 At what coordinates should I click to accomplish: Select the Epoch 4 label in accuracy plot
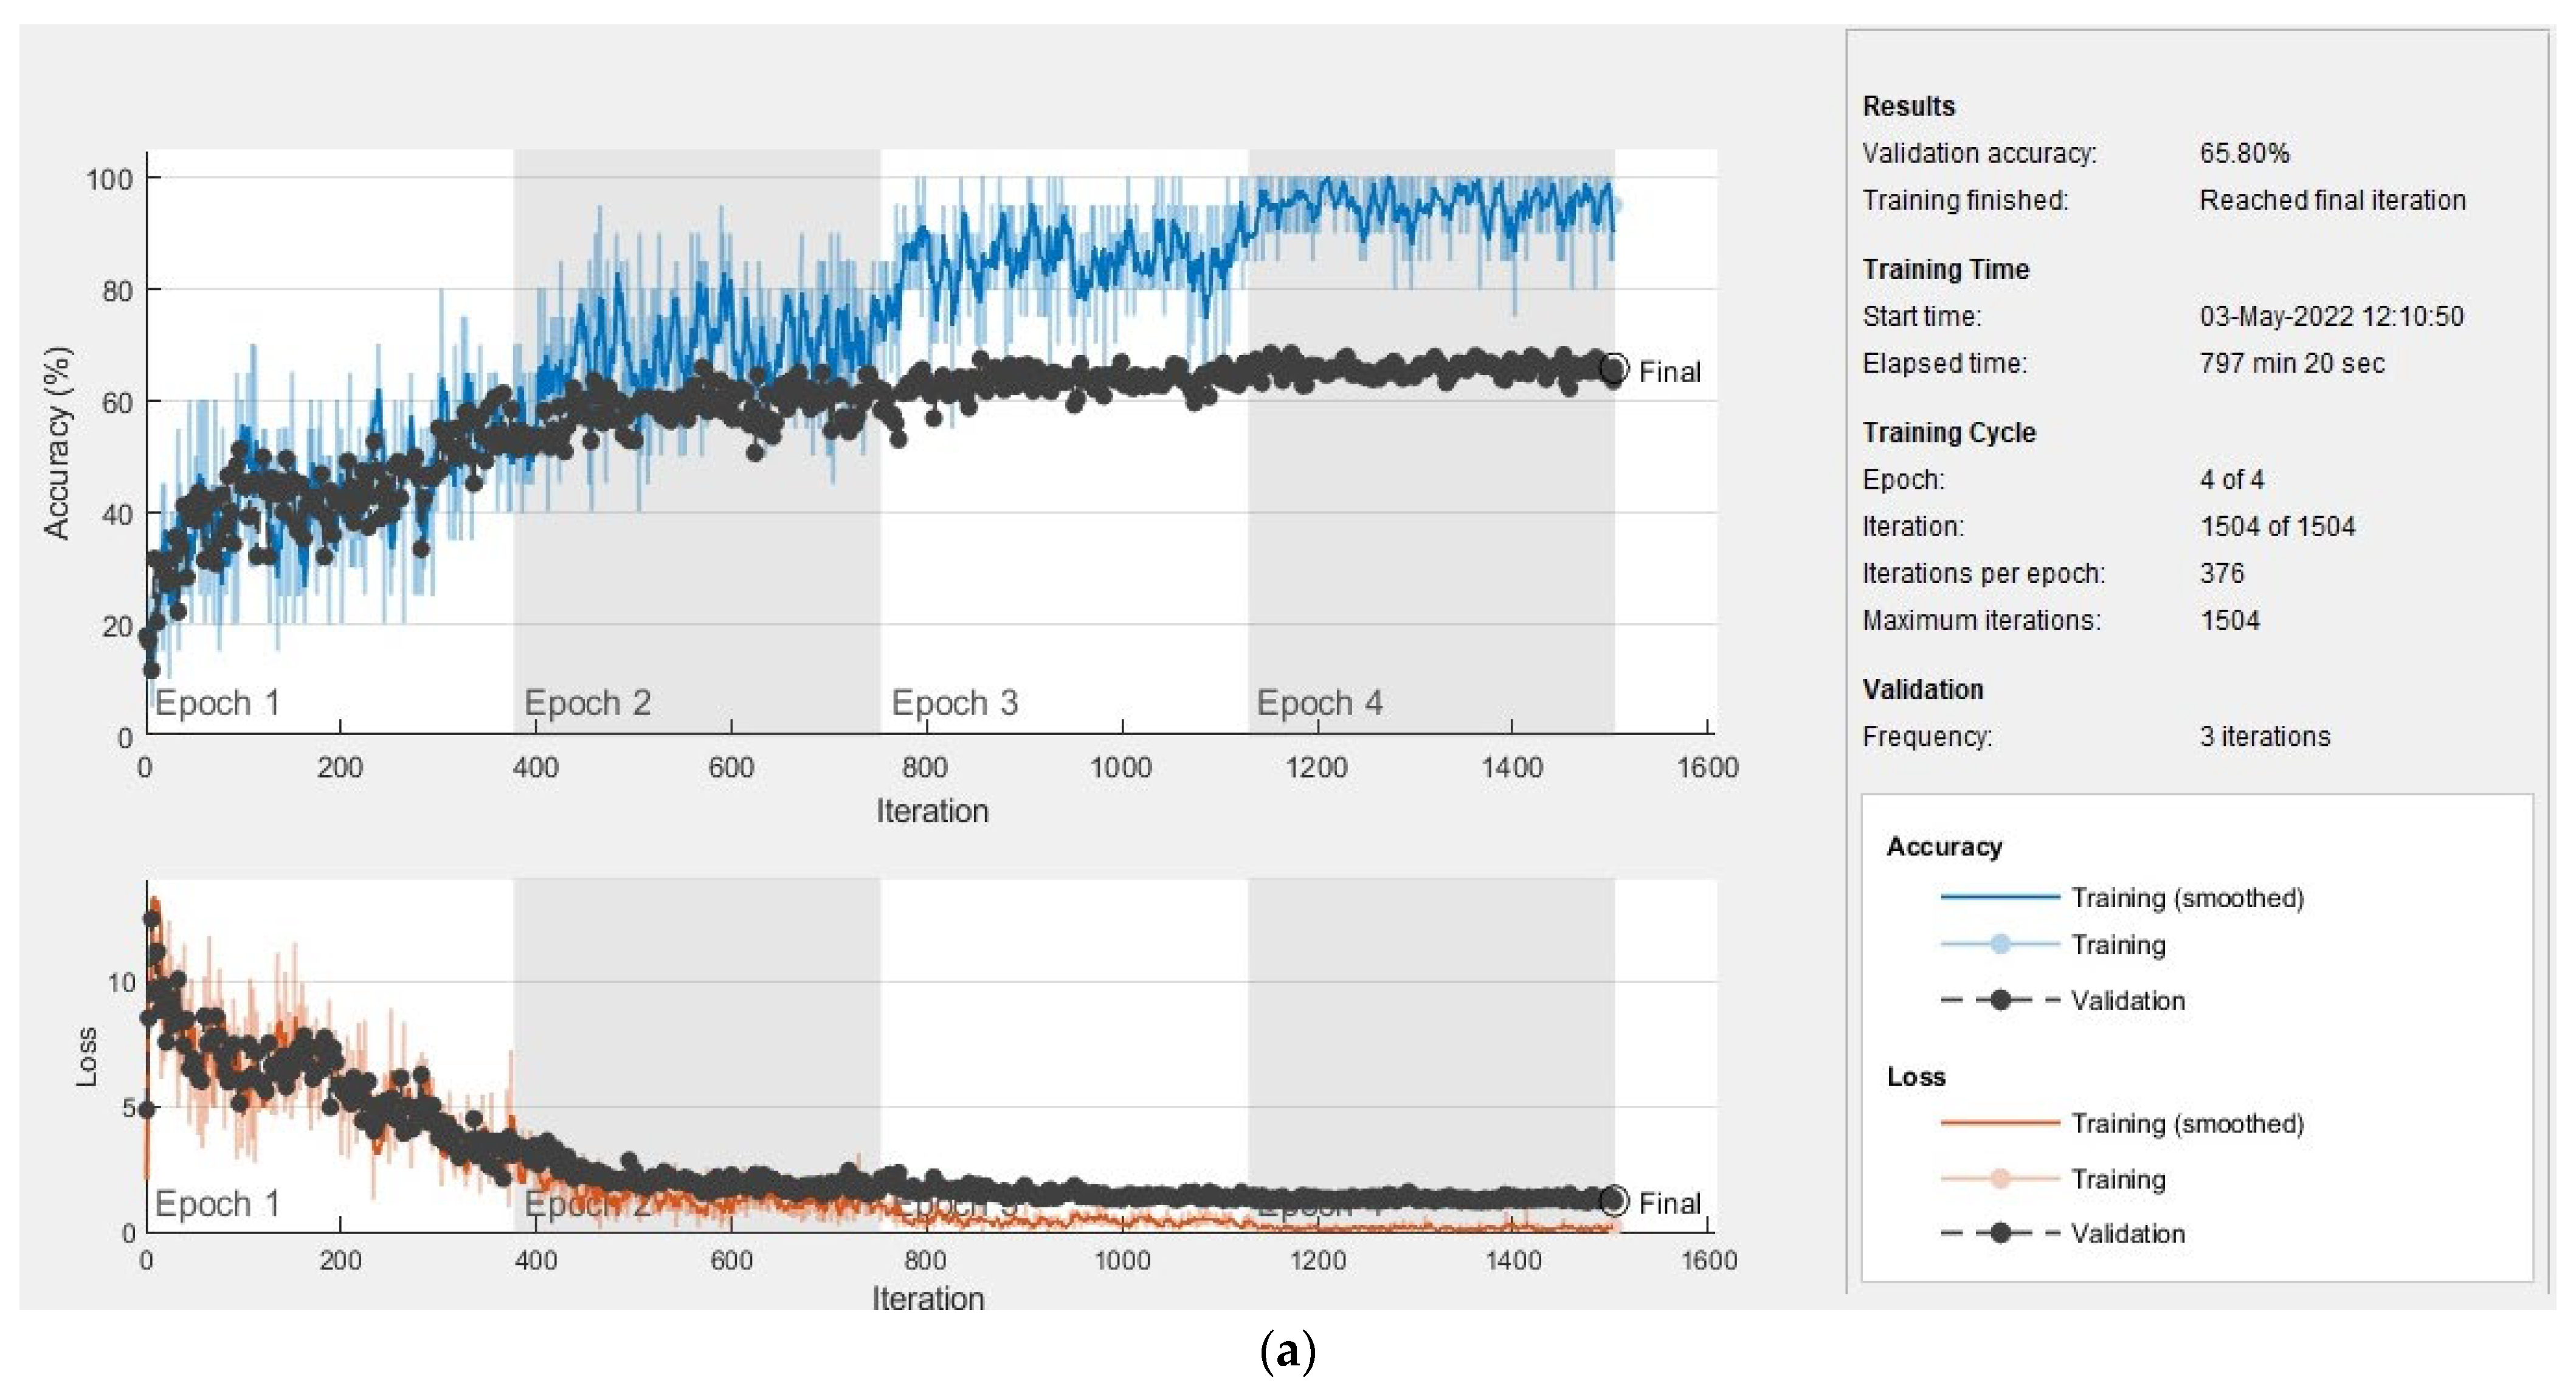click(1319, 703)
